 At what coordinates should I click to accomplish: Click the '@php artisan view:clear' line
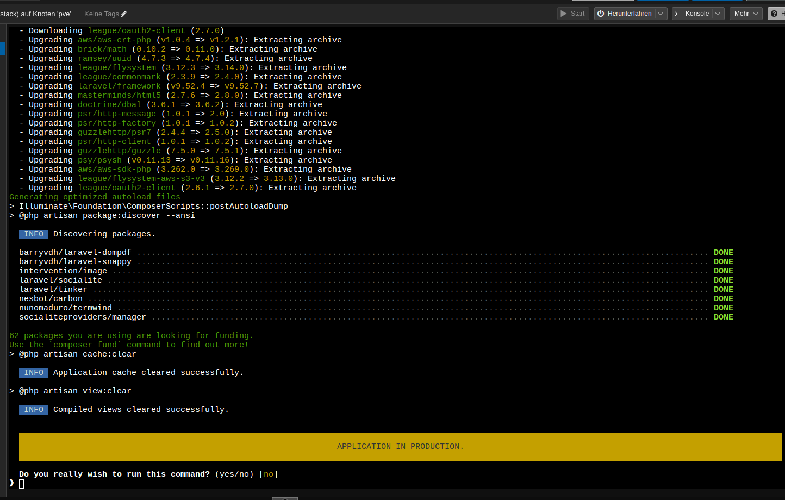pyautogui.click(x=70, y=391)
